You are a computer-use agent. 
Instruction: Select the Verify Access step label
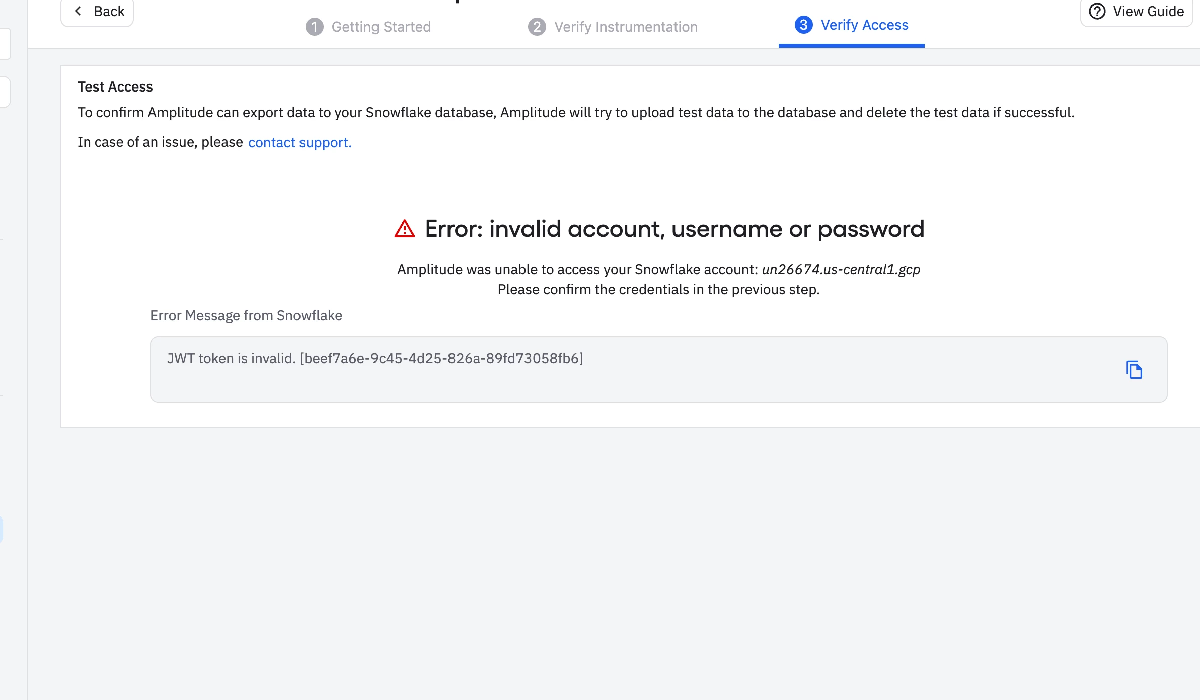pyautogui.click(x=864, y=25)
